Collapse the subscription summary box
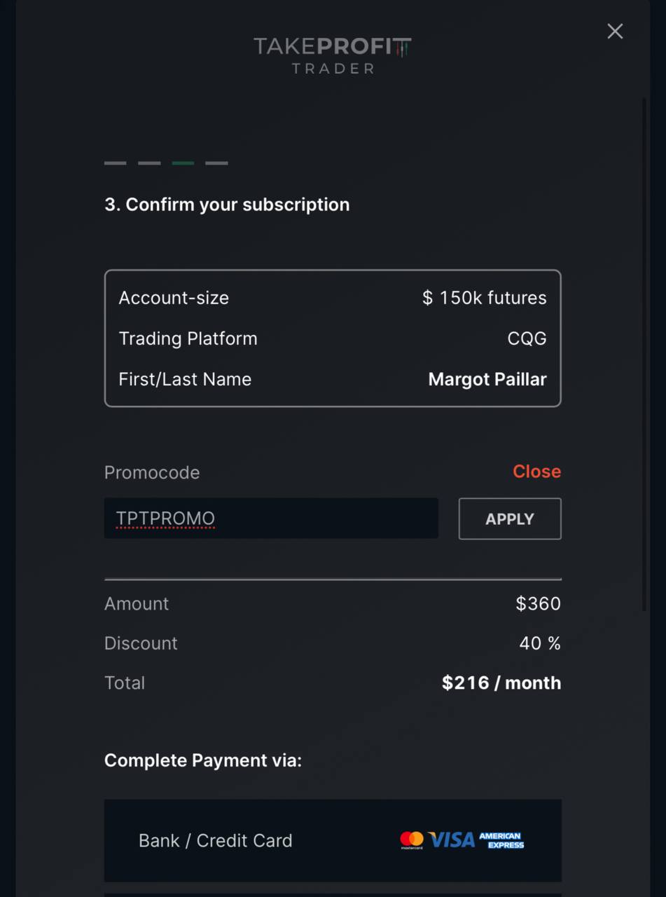Image resolution: width=666 pixels, height=897 pixels. (x=333, y=338)
